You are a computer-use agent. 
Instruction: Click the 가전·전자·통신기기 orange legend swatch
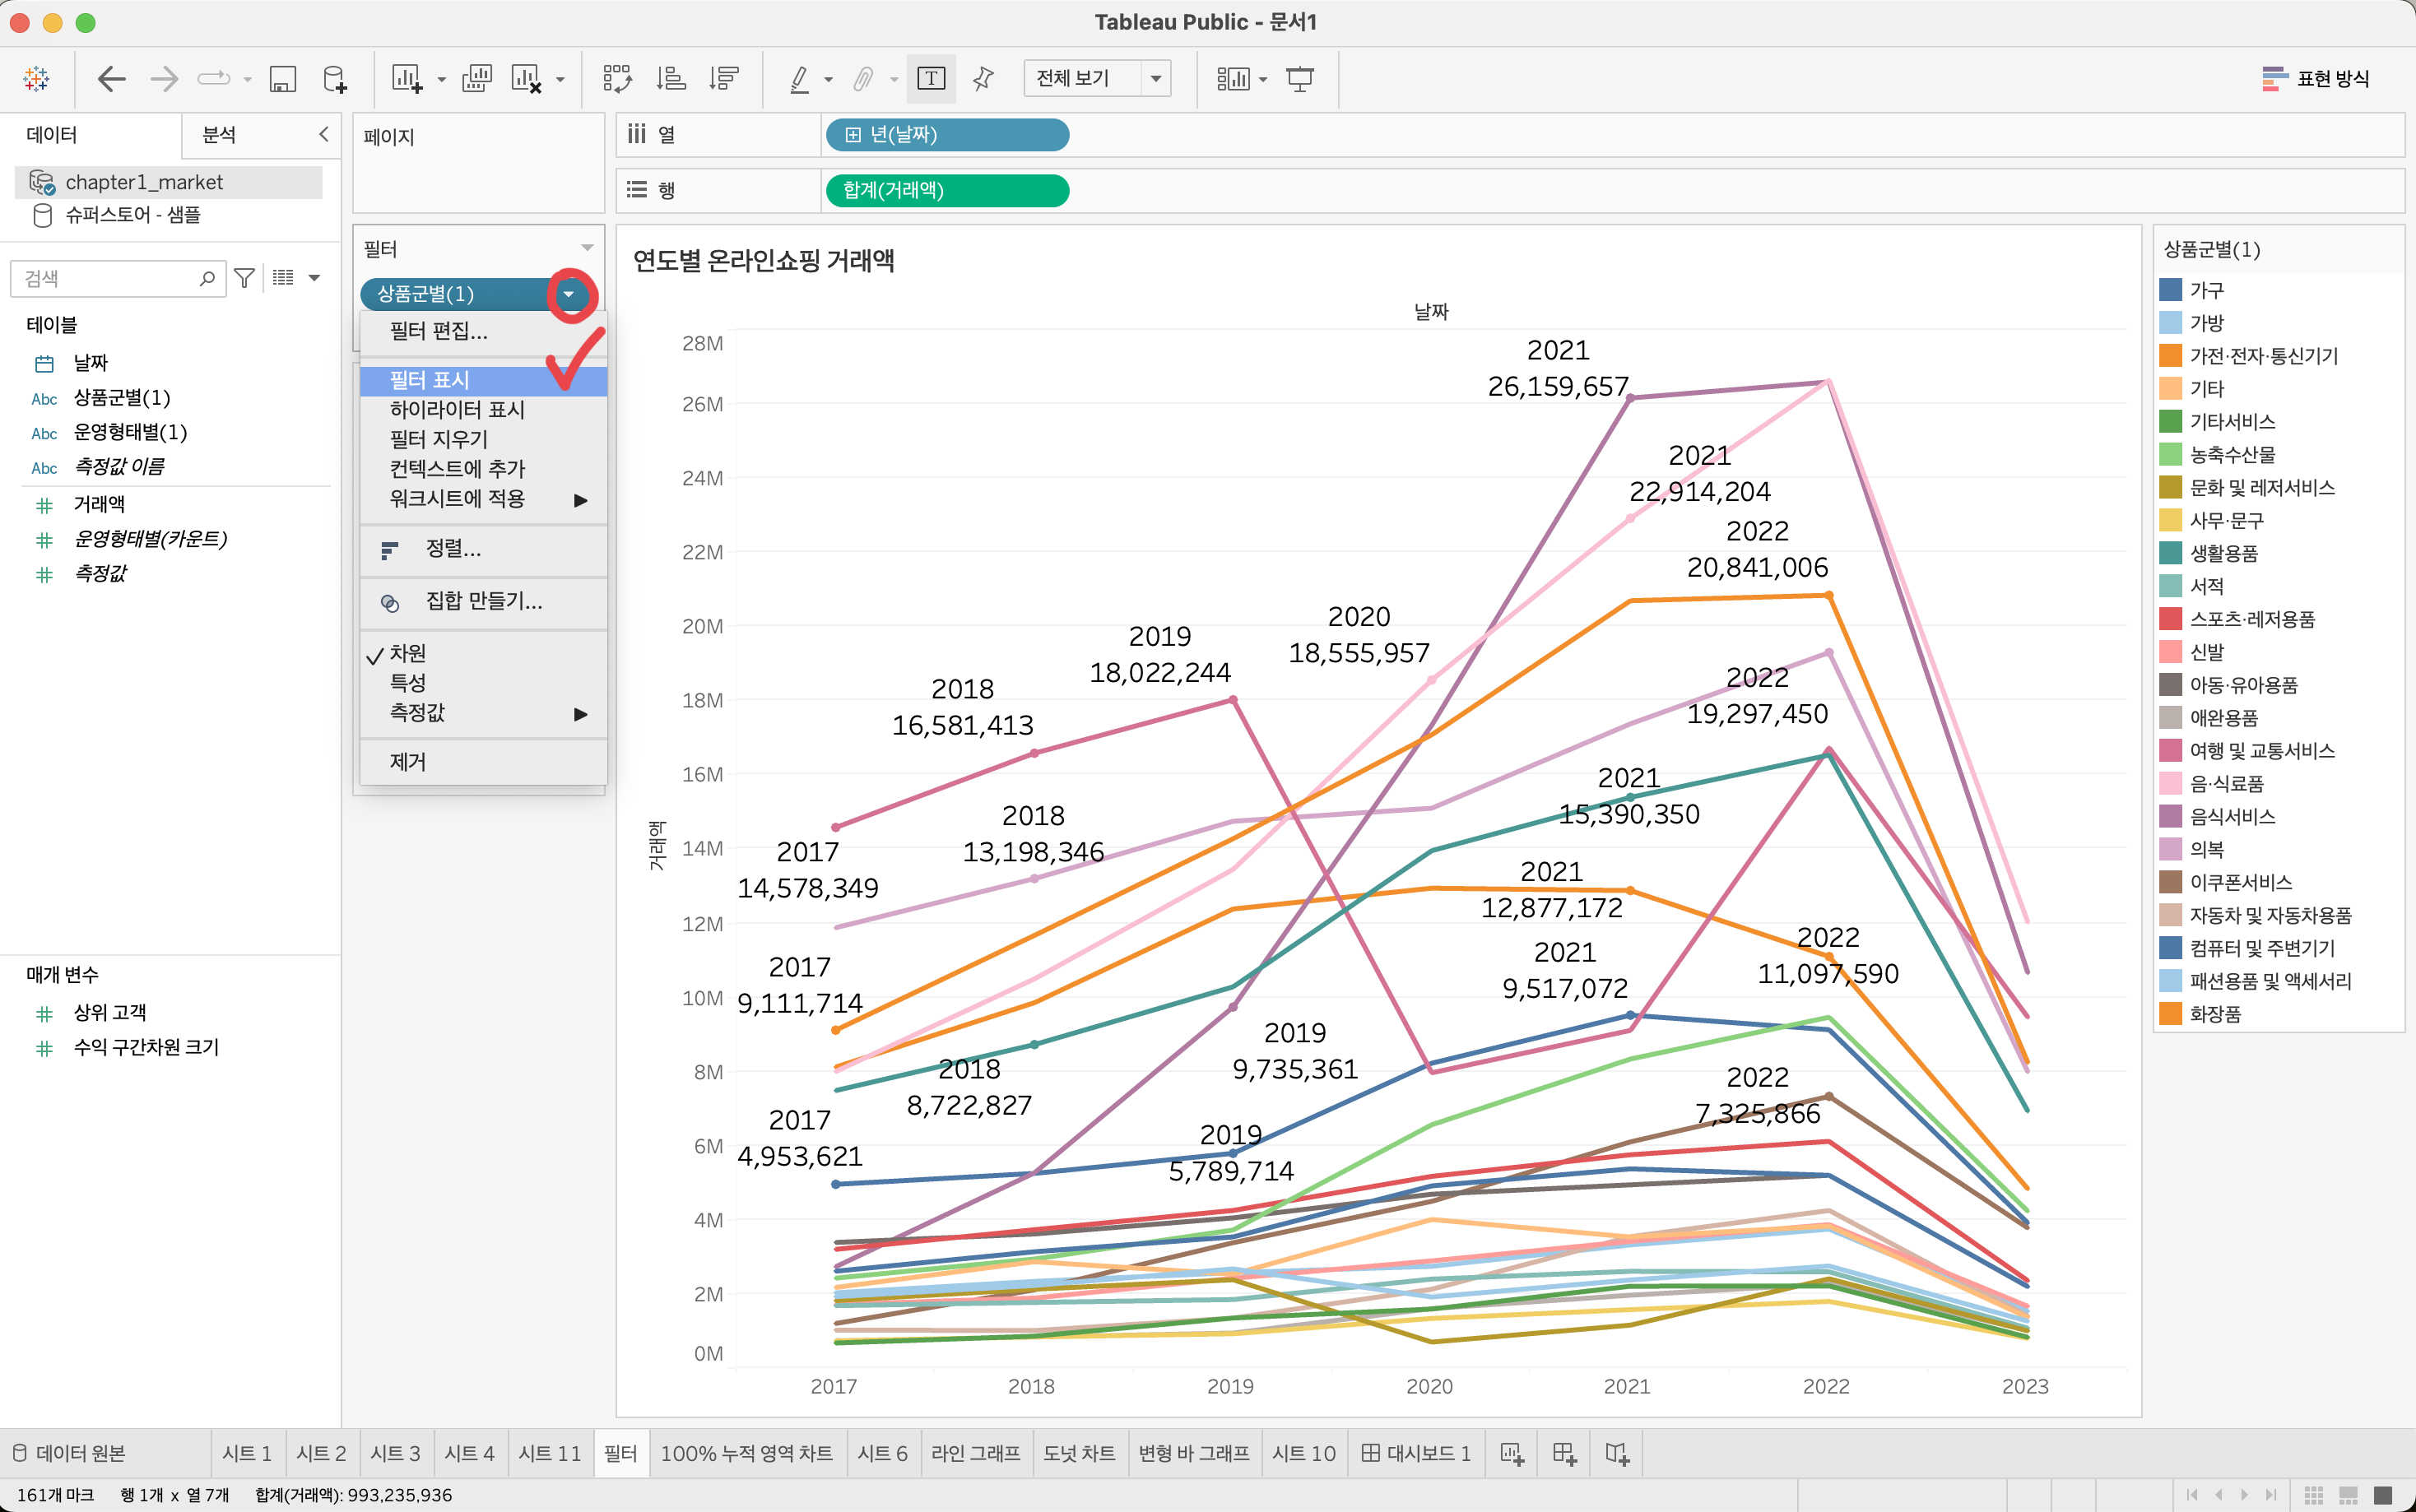(x=2170, y=356)
